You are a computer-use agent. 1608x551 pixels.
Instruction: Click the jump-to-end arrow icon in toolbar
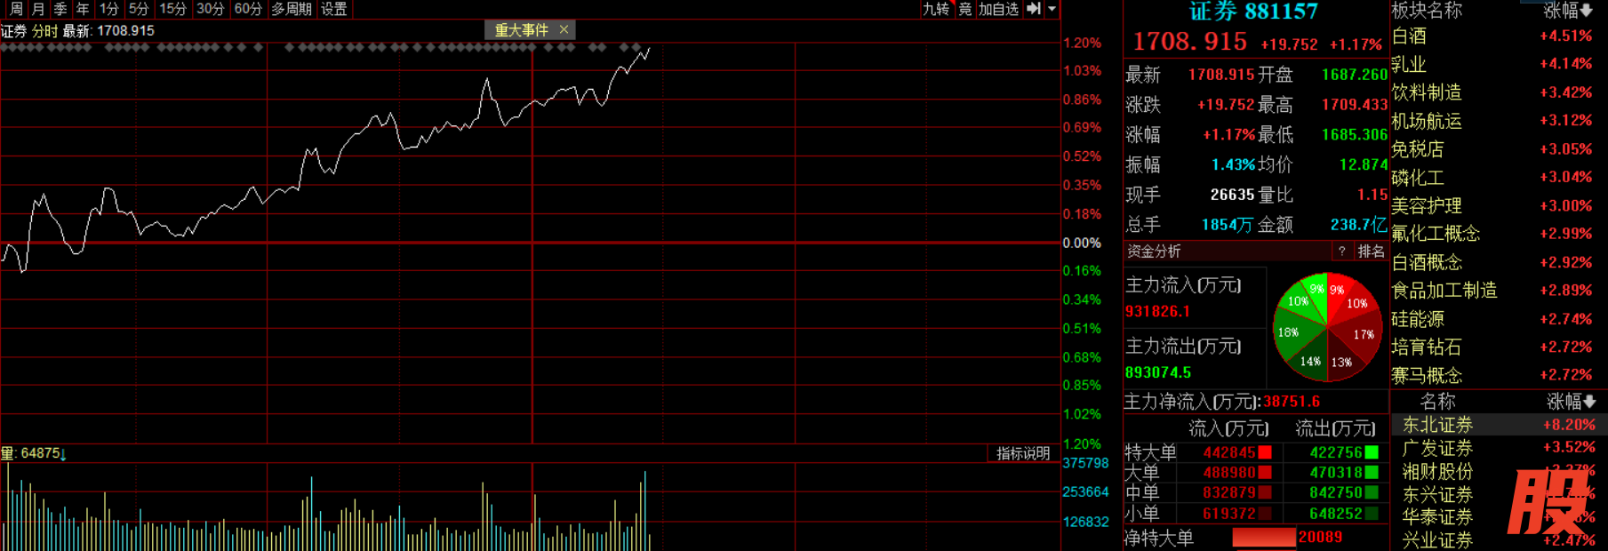click(1033, 9)
